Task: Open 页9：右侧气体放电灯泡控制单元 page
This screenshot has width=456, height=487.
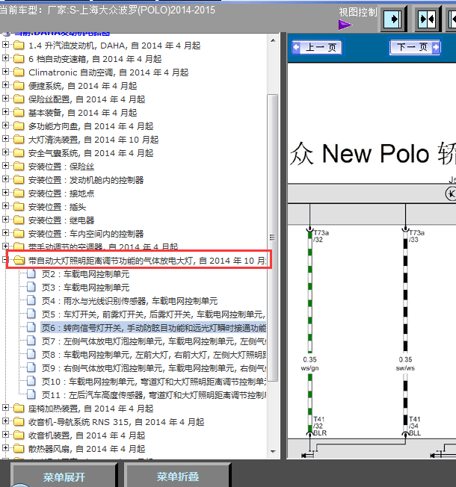Action: click(153, 368)
